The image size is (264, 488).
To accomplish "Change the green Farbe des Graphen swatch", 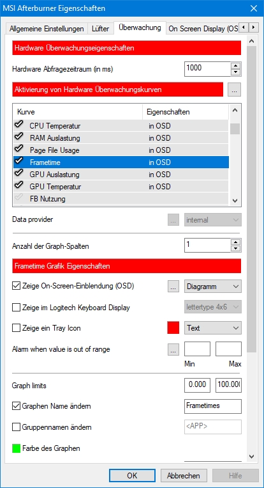I will (16, 448).
